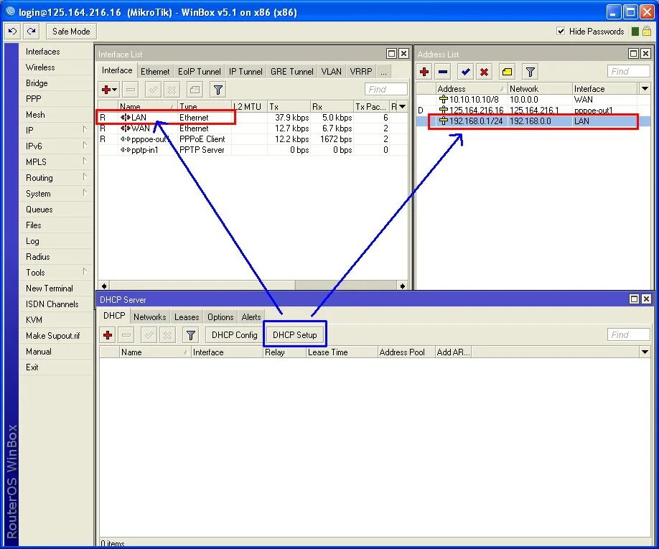
Task: Expand the Tools submenu
Action: point(85,272)
